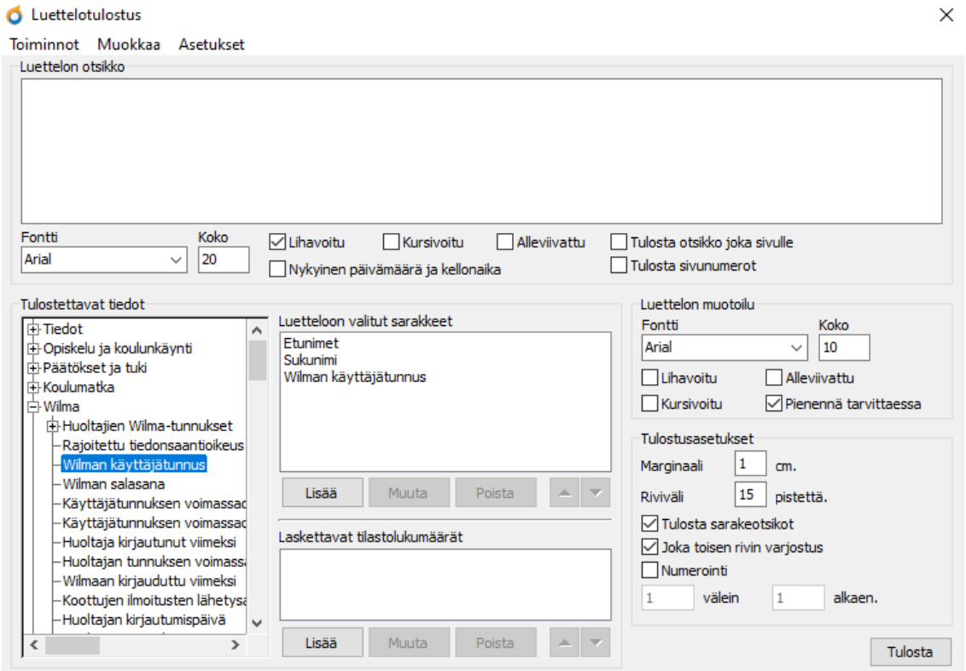Select Wilman käyttäjätunnus in the tree
This screenshot has height=671, width=966.
pos(134,464)
